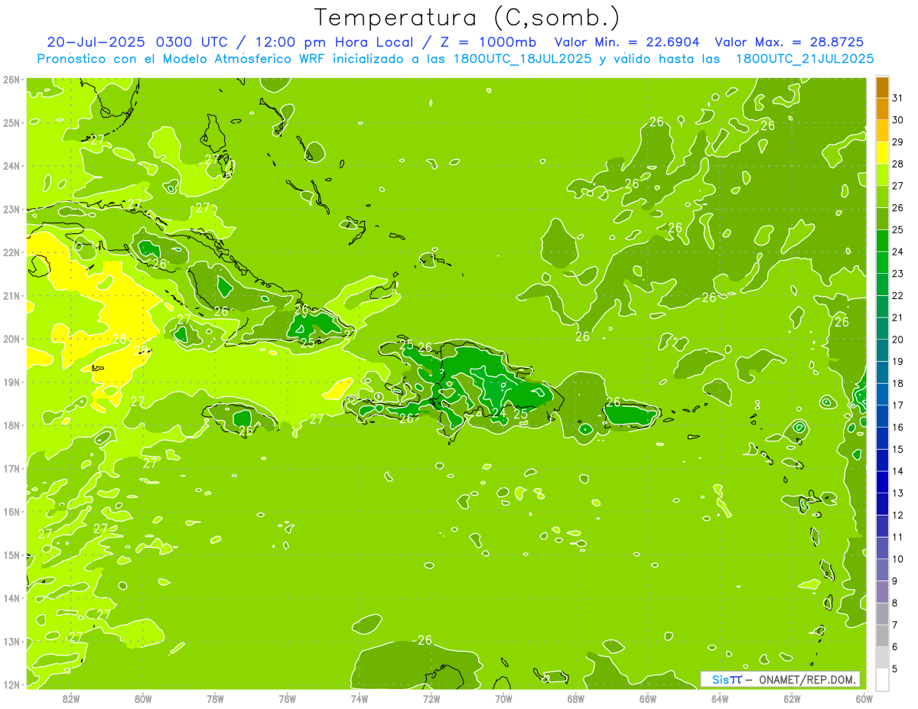
Task: Click the colorbar value label '18'
Action: (x=898, y=383)
